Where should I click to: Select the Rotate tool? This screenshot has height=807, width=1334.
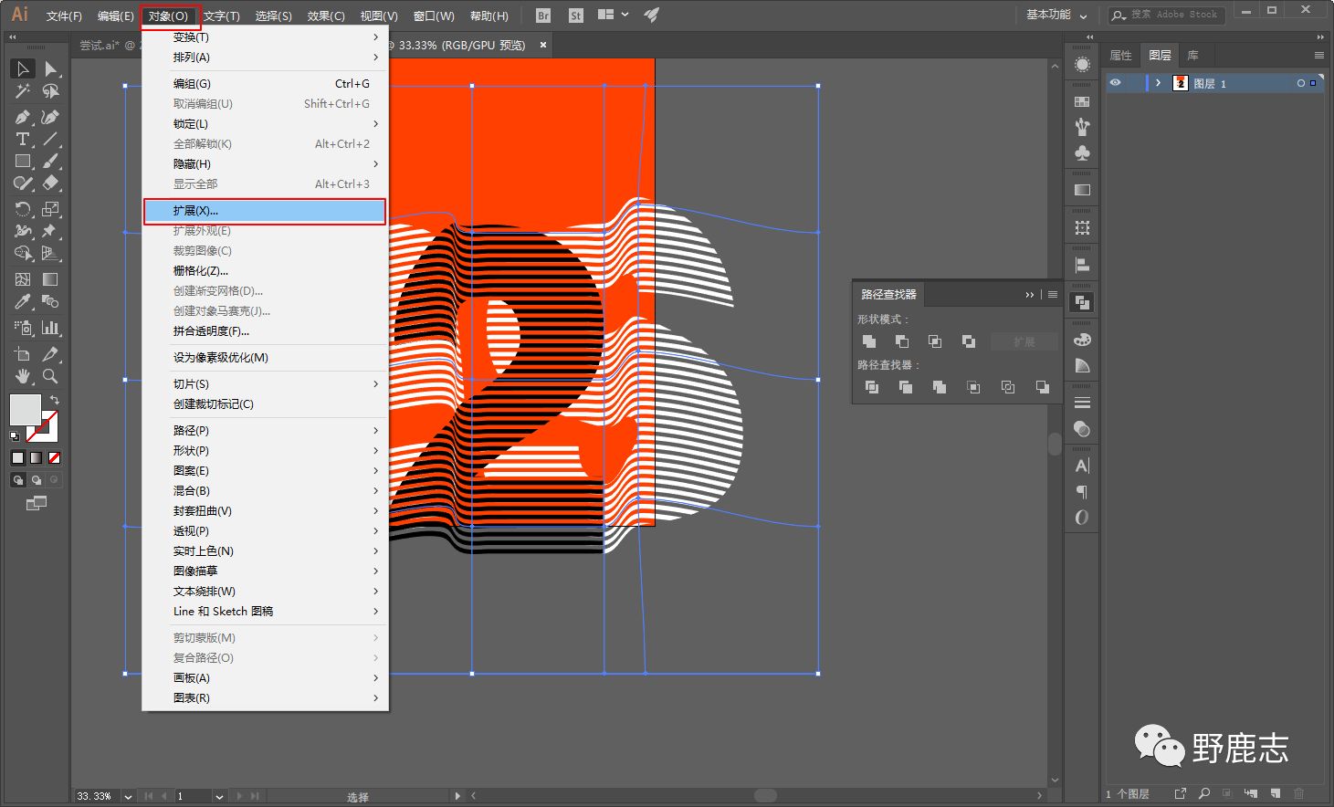tap(23, 209)
